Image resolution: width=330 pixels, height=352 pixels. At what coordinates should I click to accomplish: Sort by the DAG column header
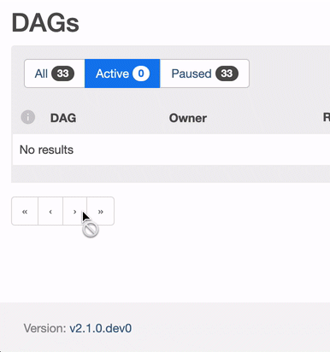click(x=63, y=118)
